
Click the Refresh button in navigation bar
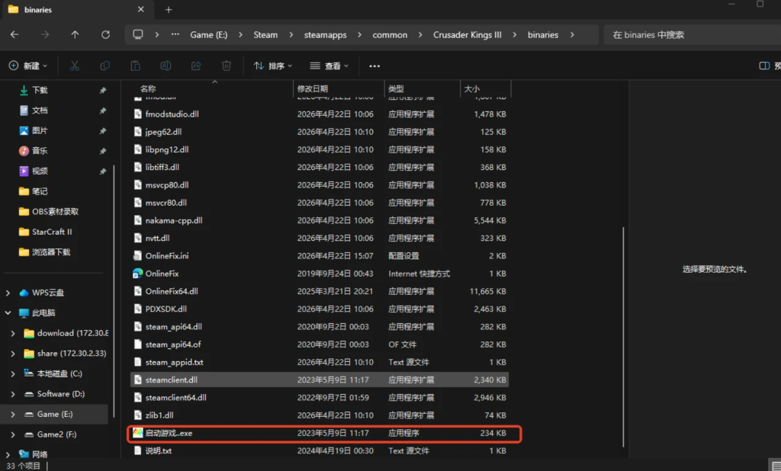105,35
